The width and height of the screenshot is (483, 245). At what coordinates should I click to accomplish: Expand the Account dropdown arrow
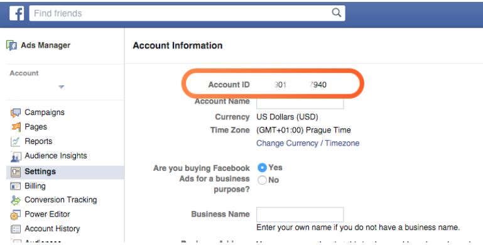coord(62,87)
